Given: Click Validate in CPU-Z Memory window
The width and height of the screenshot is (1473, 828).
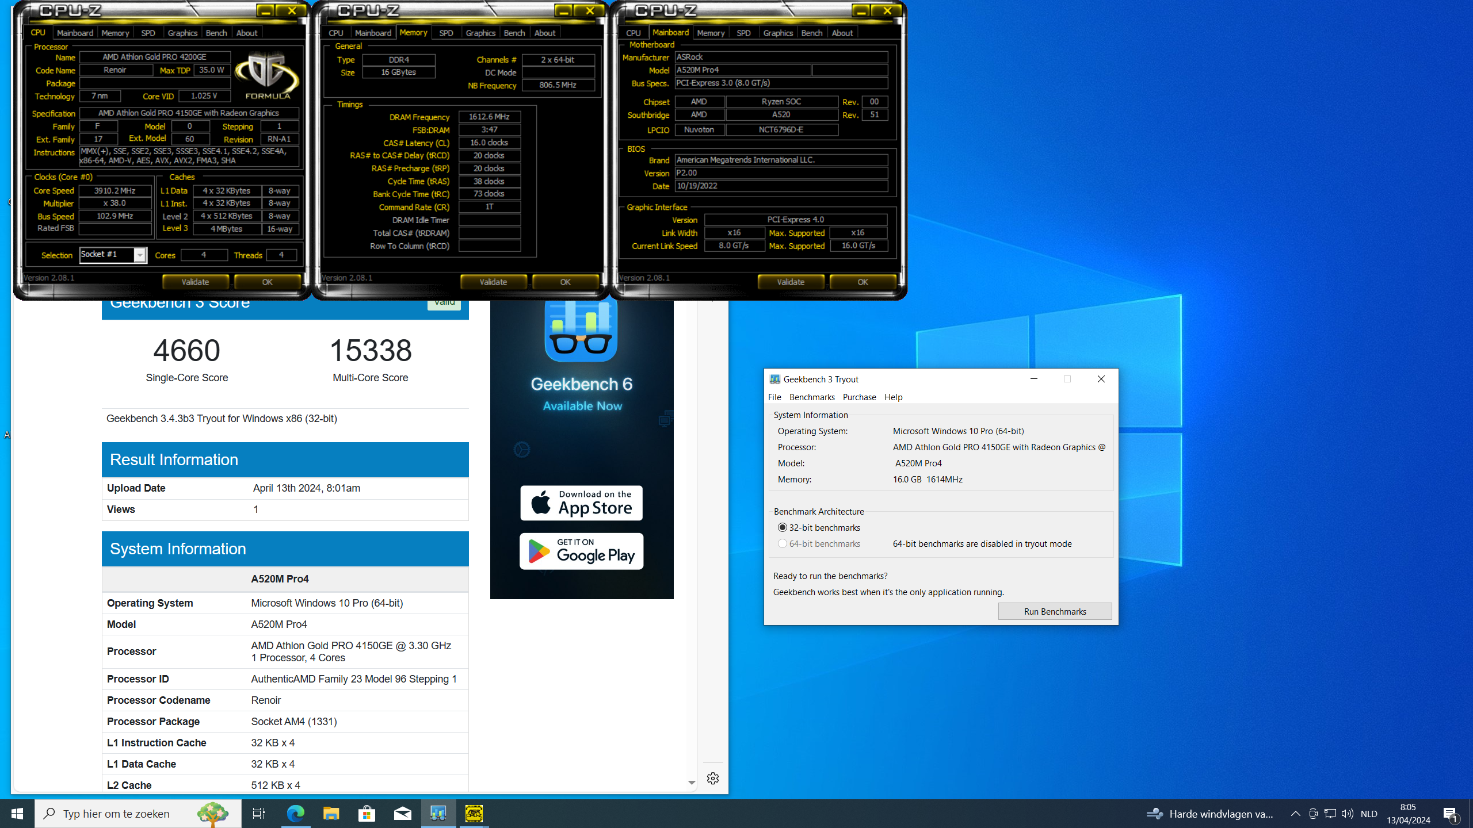Looking at the screenshot, I should 493,282.
